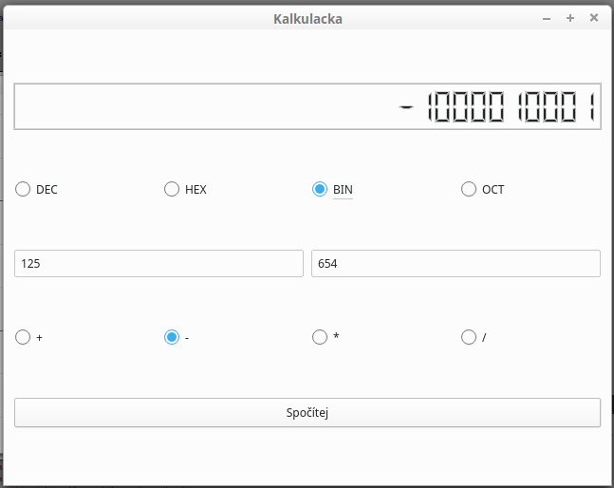Click the LCD result display
Viewport: 614px width, 488px height.
307,106
